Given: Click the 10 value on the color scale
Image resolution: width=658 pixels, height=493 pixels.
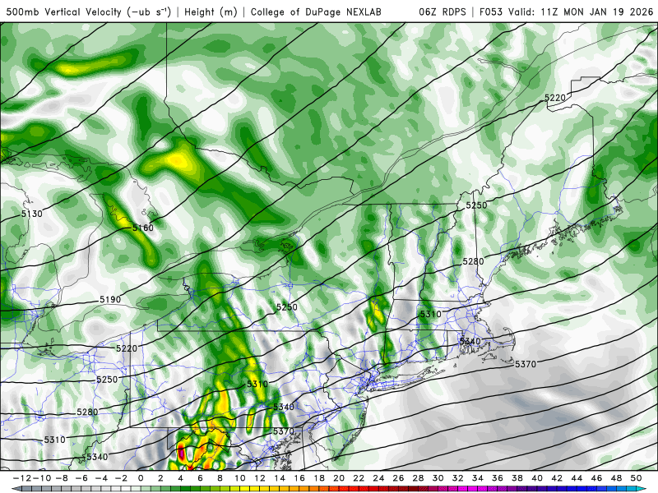Looking at the screenshot, I should point(239,478).
